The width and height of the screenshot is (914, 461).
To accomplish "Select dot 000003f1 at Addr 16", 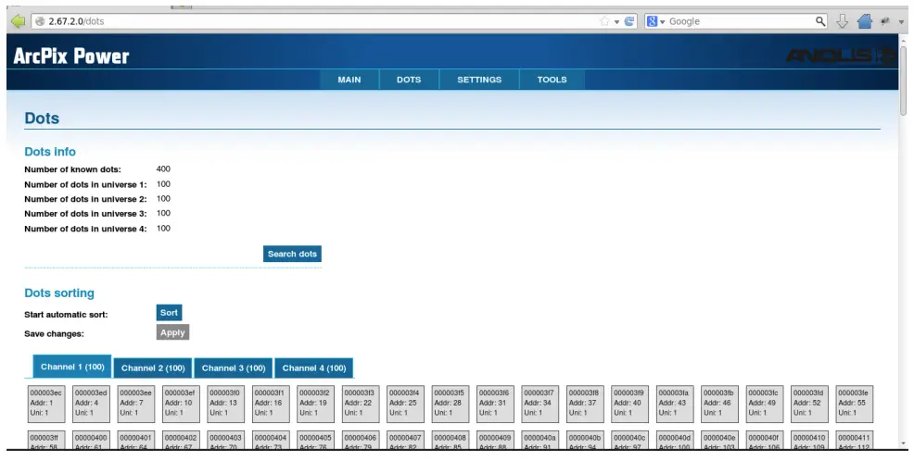I will [x=271, y=404].
